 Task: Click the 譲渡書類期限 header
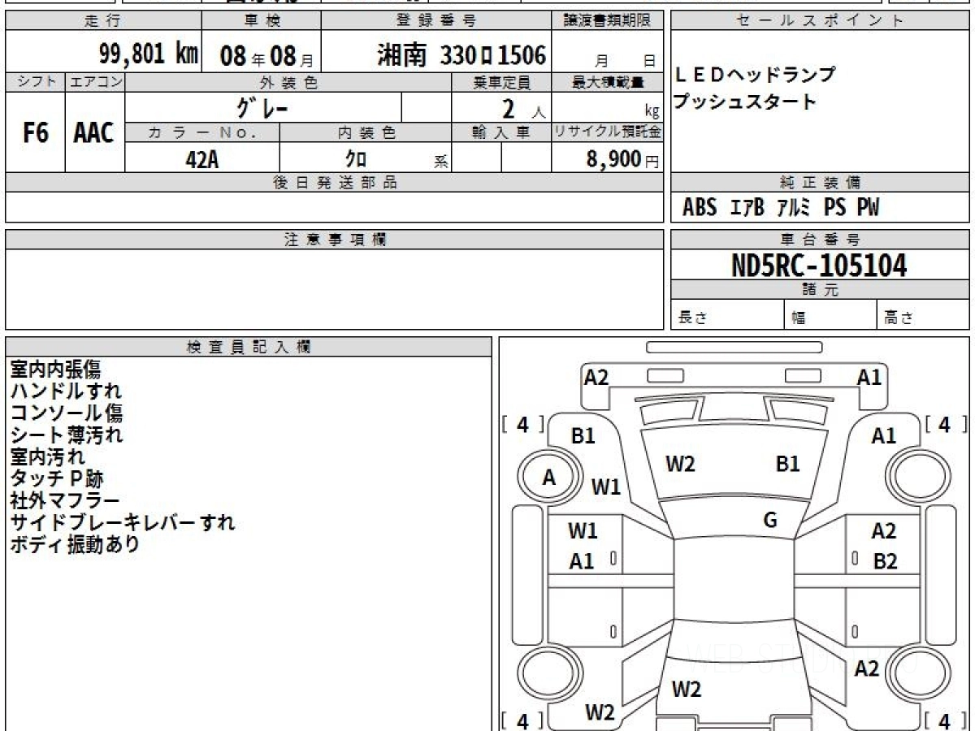608,21
